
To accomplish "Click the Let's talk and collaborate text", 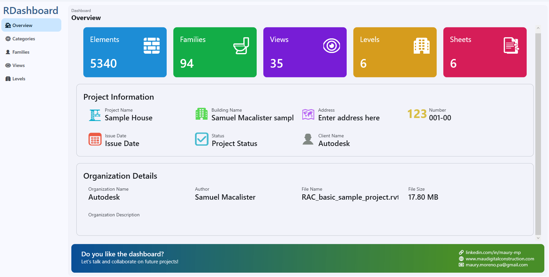I will [130, 262].
